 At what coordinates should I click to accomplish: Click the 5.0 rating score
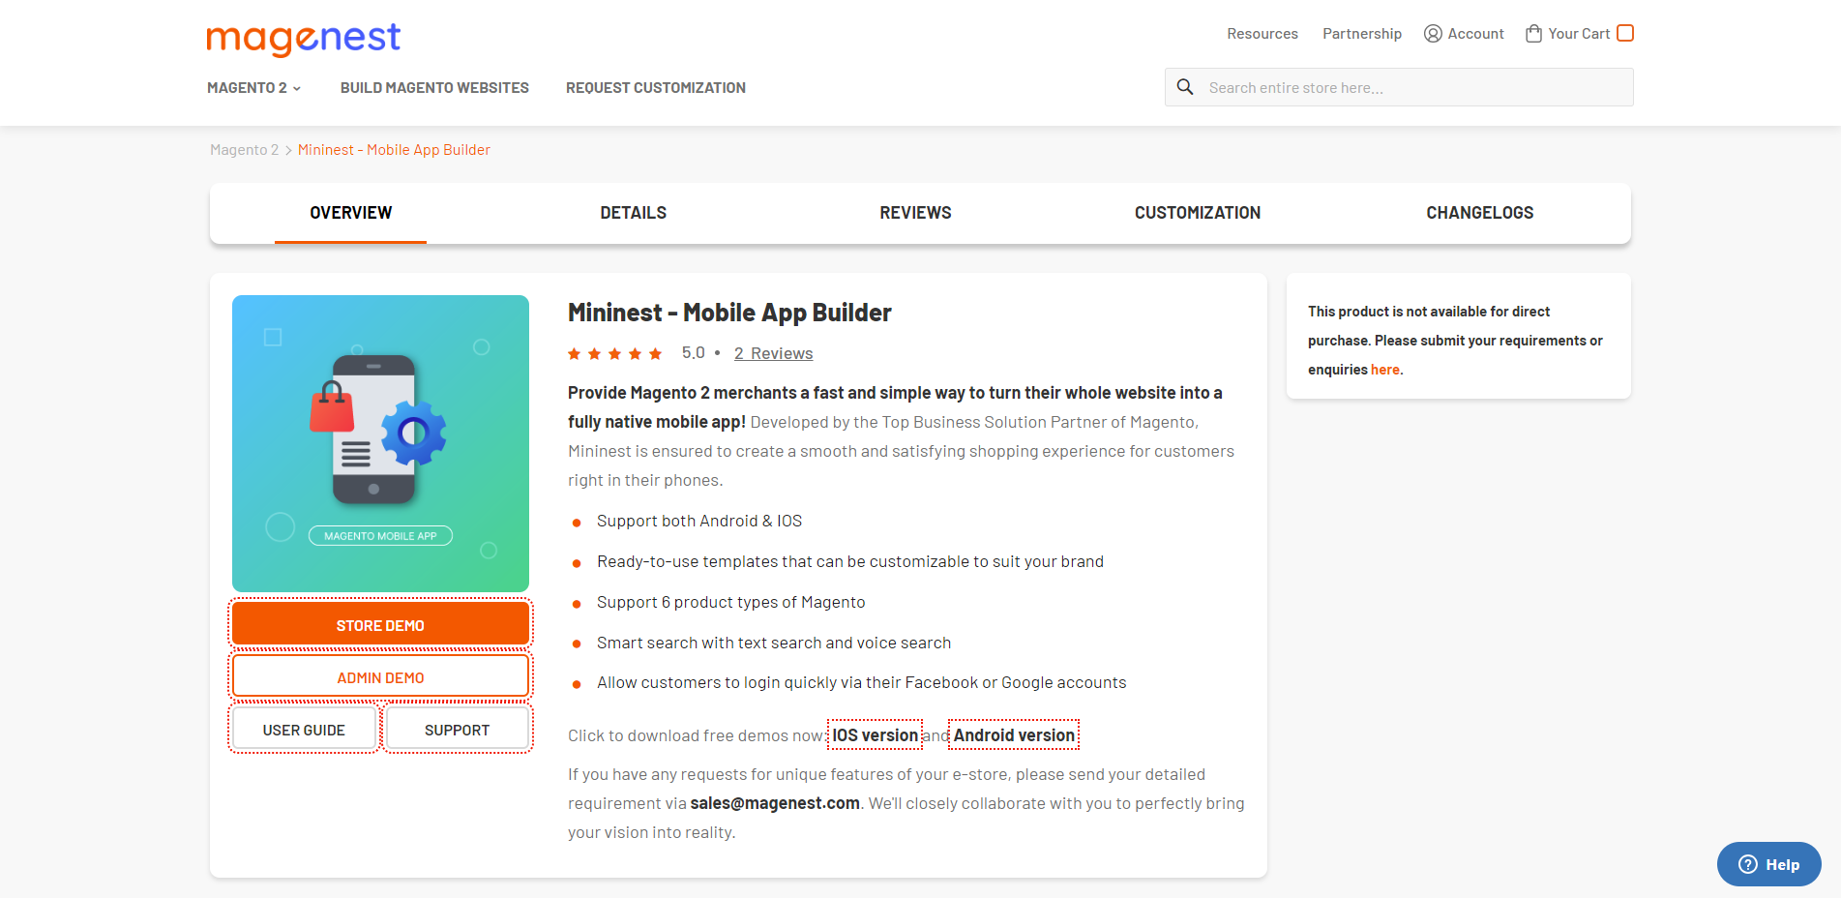point(693,353)
